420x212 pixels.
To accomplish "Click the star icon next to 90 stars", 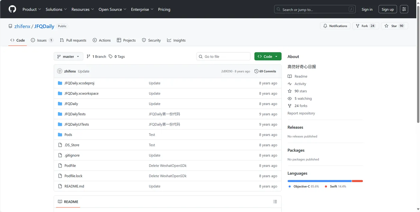I will (289, 91).
